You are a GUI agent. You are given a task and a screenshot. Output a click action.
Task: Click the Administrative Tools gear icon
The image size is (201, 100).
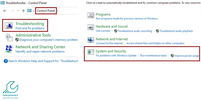click(x=9, y=37)
